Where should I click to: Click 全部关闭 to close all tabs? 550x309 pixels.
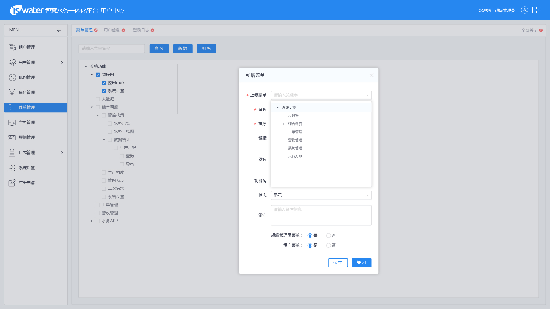[529, 30]
